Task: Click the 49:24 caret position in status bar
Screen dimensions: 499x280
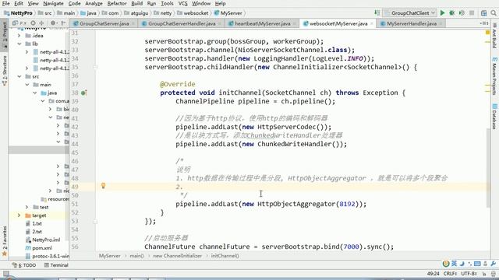Action: pyautogui.click(x=433, y=274)
